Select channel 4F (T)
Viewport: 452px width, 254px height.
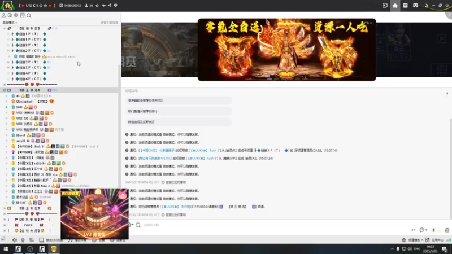29,73
